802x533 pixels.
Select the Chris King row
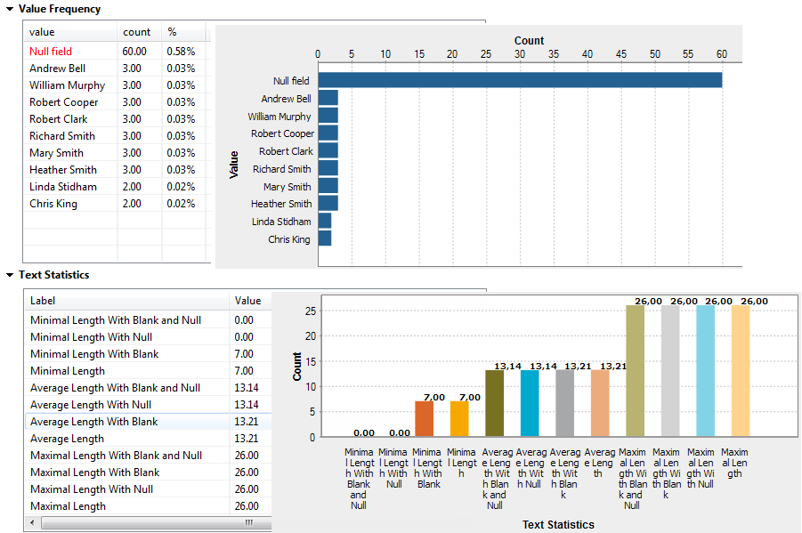[x=53, y=203]
